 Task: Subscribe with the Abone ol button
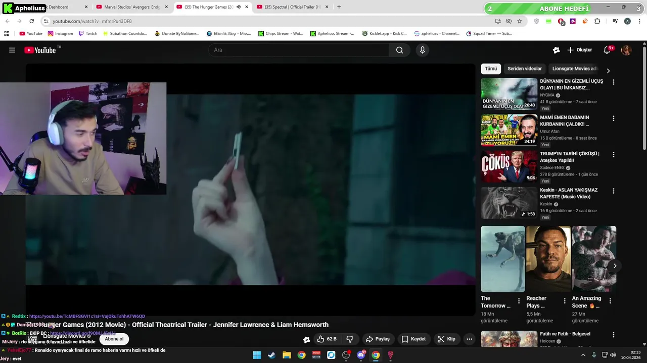(114, 339)
